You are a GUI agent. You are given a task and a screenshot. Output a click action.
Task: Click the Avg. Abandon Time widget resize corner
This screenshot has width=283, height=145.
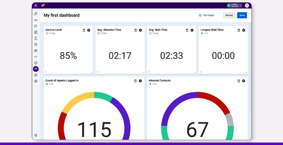pos(143,72)
